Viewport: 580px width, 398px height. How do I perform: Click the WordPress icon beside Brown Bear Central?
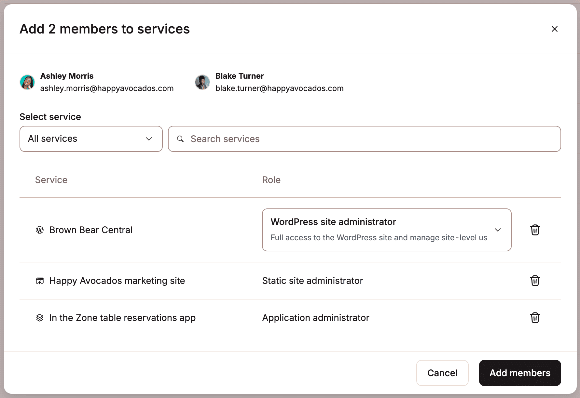tap(40, 230)
